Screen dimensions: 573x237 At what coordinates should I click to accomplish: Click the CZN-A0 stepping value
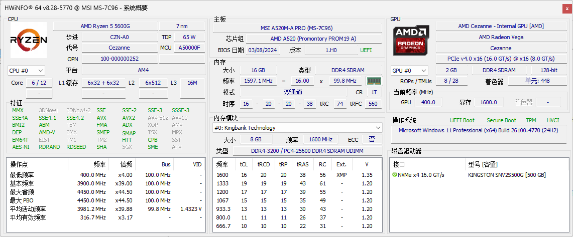coord(119,37)
